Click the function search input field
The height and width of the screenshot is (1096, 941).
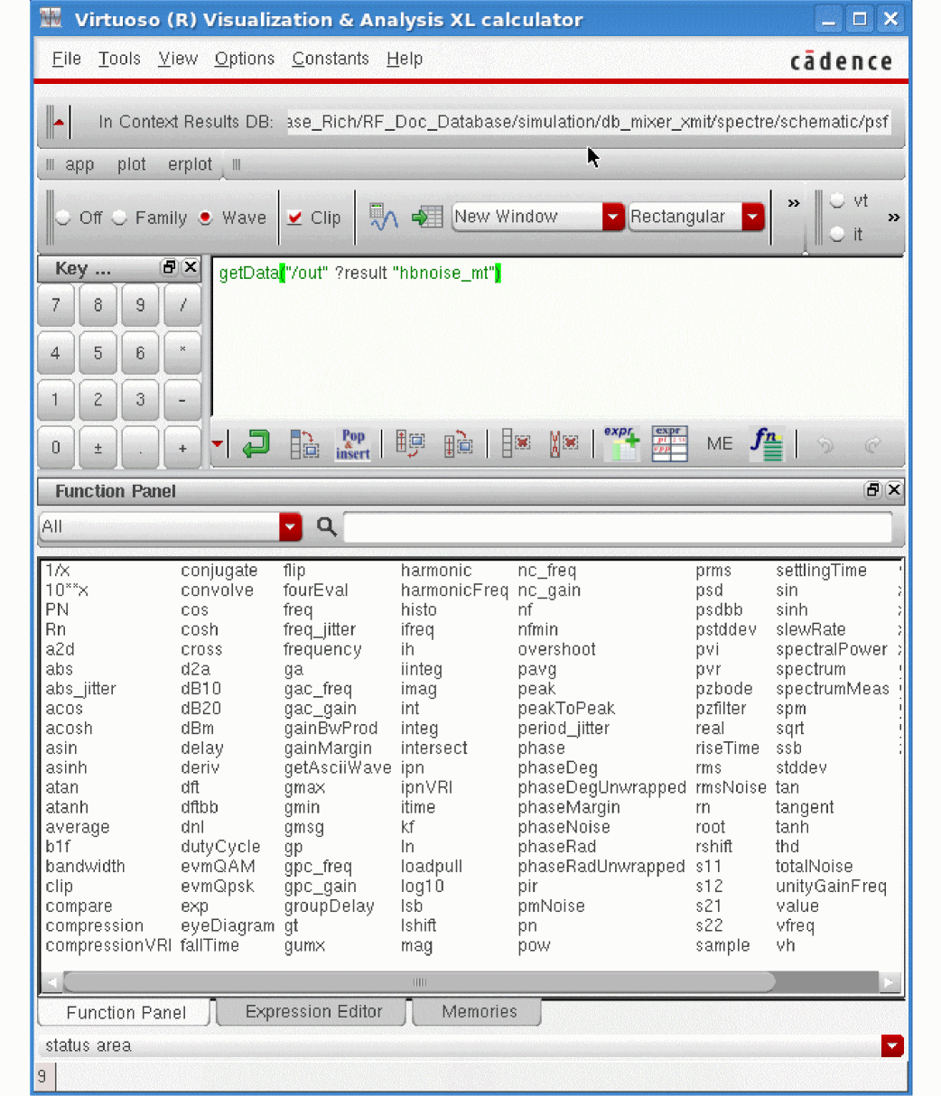click(617, 527)
